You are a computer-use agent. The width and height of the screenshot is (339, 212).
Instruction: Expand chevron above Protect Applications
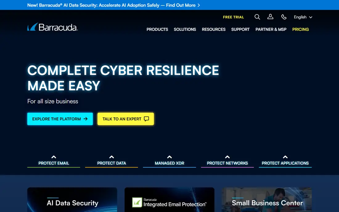pyautogui.click(x=285, y=157)
